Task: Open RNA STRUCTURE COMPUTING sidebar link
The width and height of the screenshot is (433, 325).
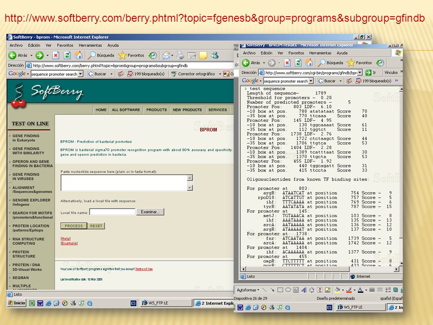Action: pyautogui.click(x=28, y=241)
